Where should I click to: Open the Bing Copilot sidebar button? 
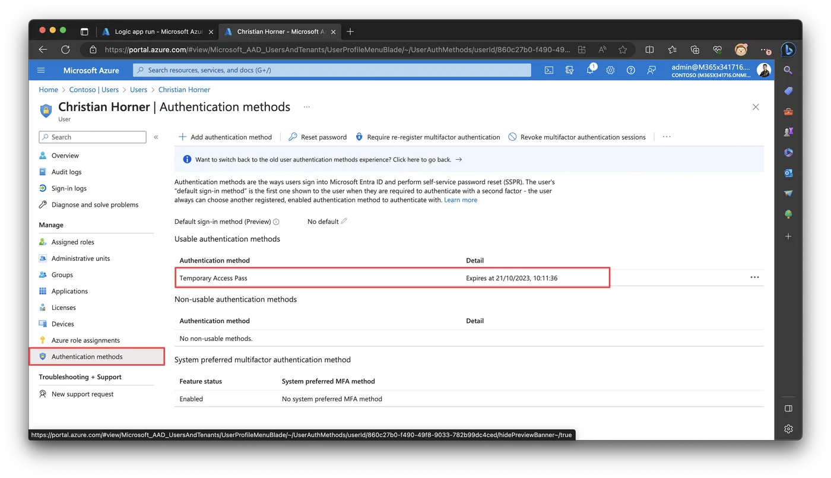coord(788,49)
